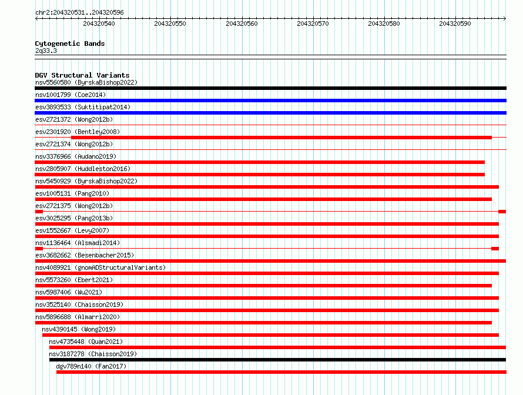Click the nsv5560580 (ByrskaBishop2022) variant label
Viewport: 523px width, 395px height.
pyautogui.click(x=86, y=82)
